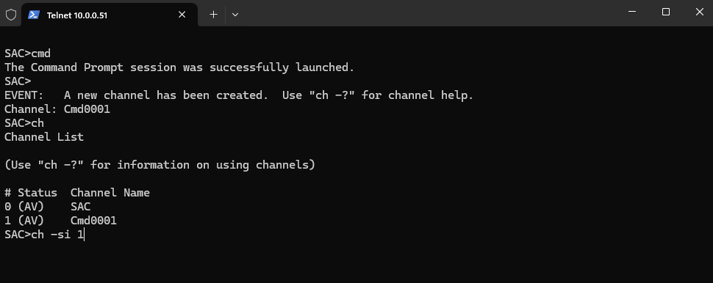Click the "Channel: Cmd0001" event line
713x283 pixels.
pyautogui.click(x=57, y=109)
